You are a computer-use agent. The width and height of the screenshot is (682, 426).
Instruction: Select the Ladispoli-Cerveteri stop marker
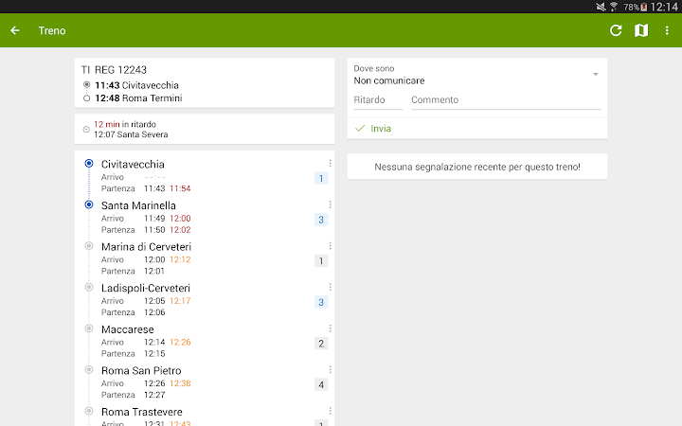[89, 287]
